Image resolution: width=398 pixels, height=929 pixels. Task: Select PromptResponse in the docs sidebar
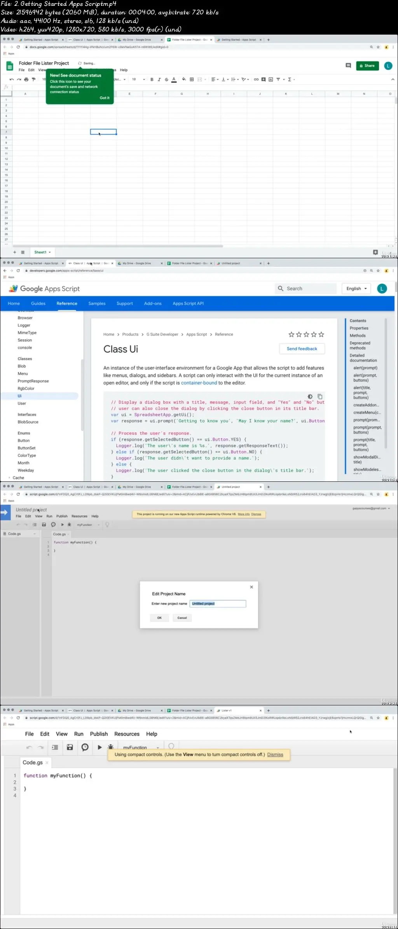click(33, 381)
